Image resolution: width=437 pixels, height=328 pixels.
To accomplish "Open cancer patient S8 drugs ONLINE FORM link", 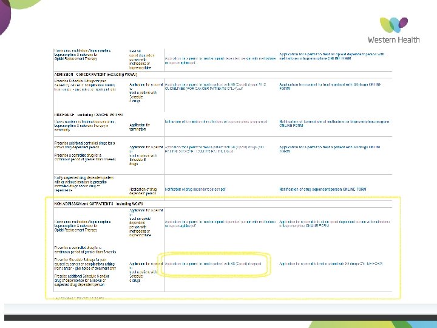I will pos(330,86).
